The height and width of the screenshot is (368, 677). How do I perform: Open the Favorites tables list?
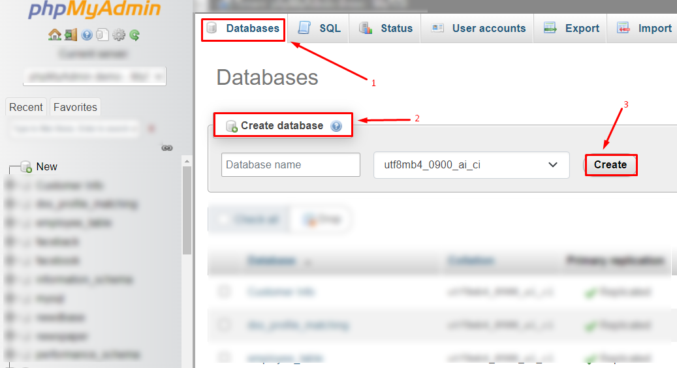click(75, 107)
